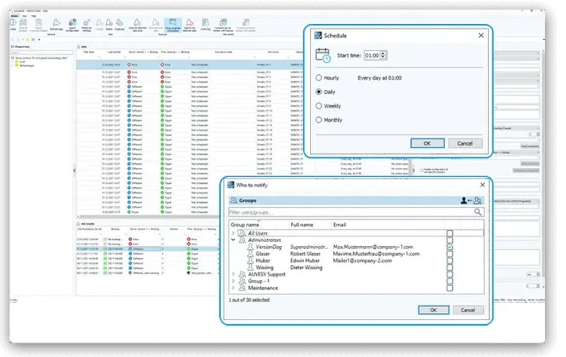Viewport: 566px width, 357px height.
Task: Choose the Weekly schedule radio button
Action: (x=319, y=106)
